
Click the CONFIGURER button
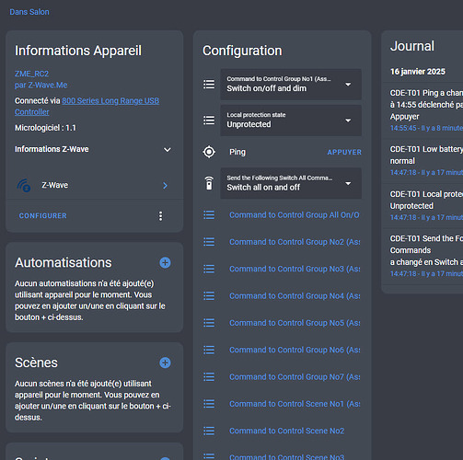pyautogui.click(x=42, y=216)
